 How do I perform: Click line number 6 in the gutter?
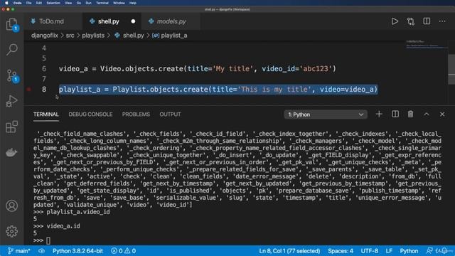click(44, 69)
